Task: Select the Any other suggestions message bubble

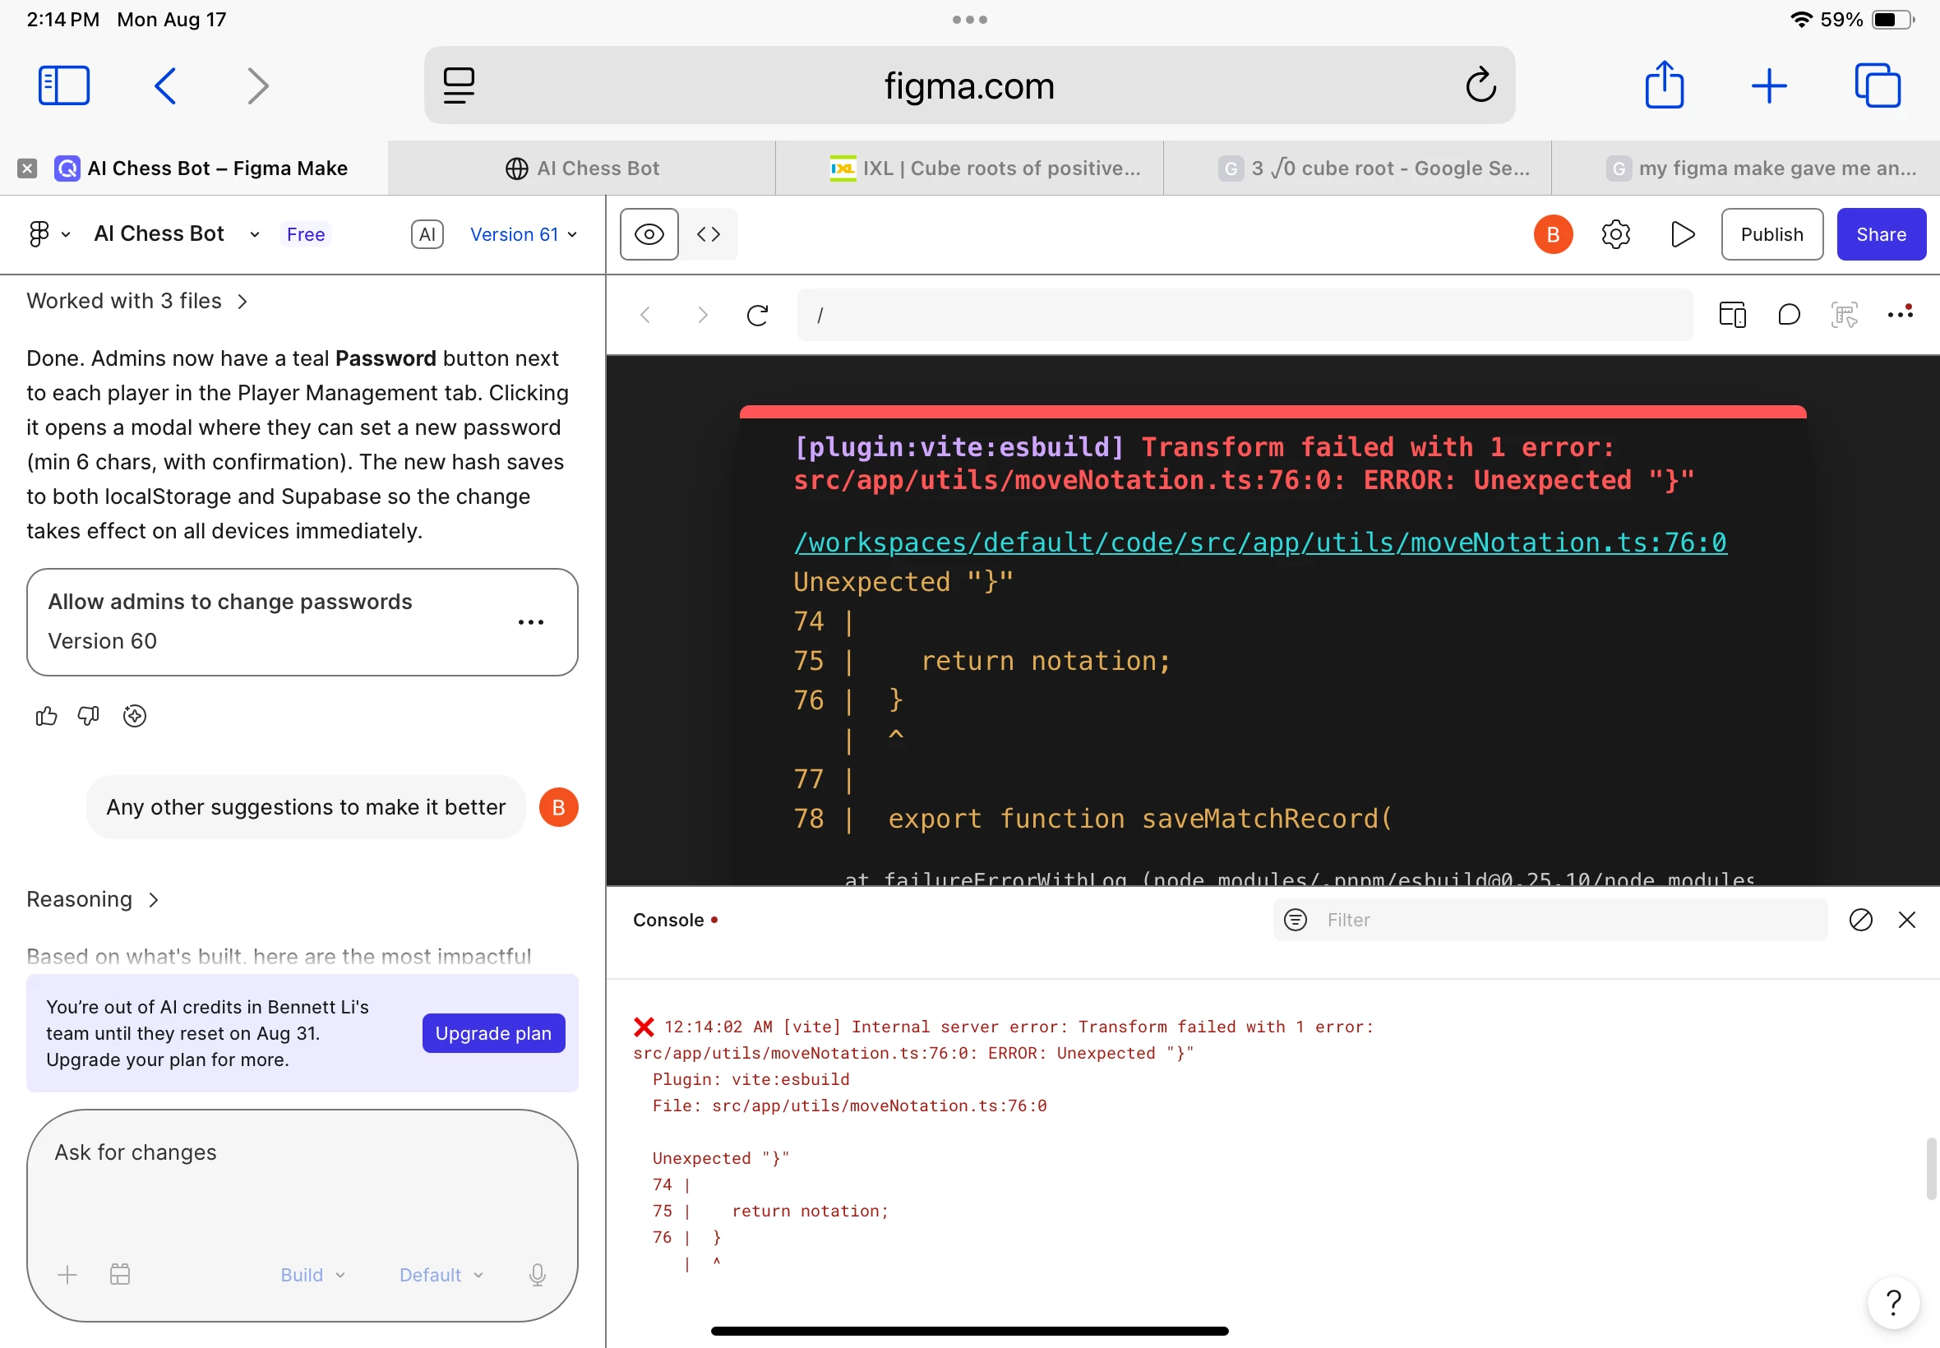Action: click(306, 807)
